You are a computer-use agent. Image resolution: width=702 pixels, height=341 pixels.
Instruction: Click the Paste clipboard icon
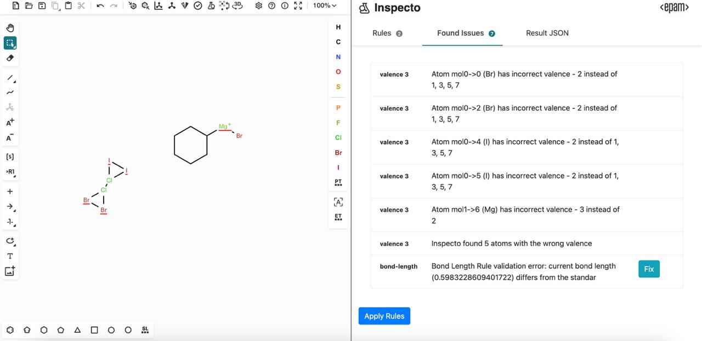point(68,5)
